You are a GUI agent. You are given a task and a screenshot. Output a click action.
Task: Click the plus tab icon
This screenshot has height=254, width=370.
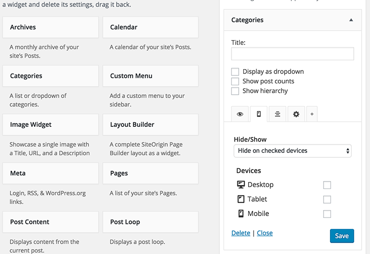pos(312,114)
